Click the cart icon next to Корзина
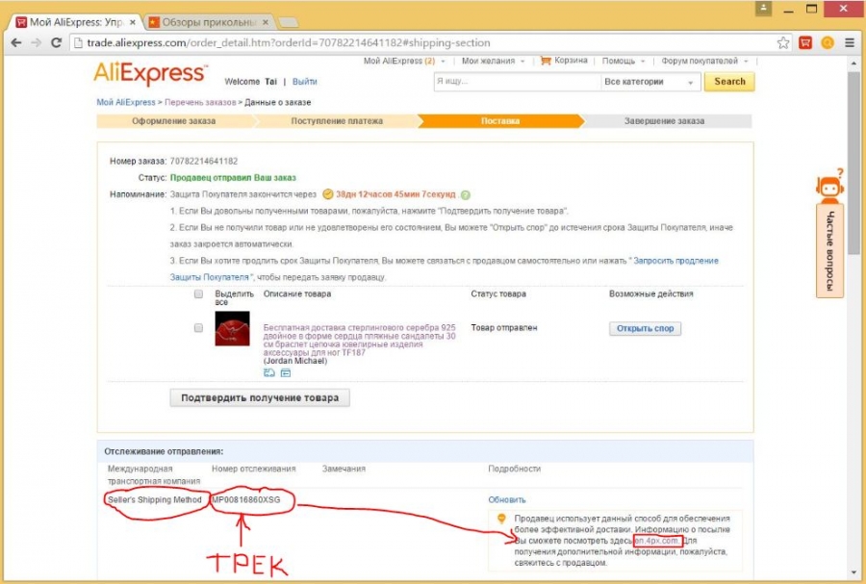The height and width of the screenshot is (584, 866). (x=546, y=61)
